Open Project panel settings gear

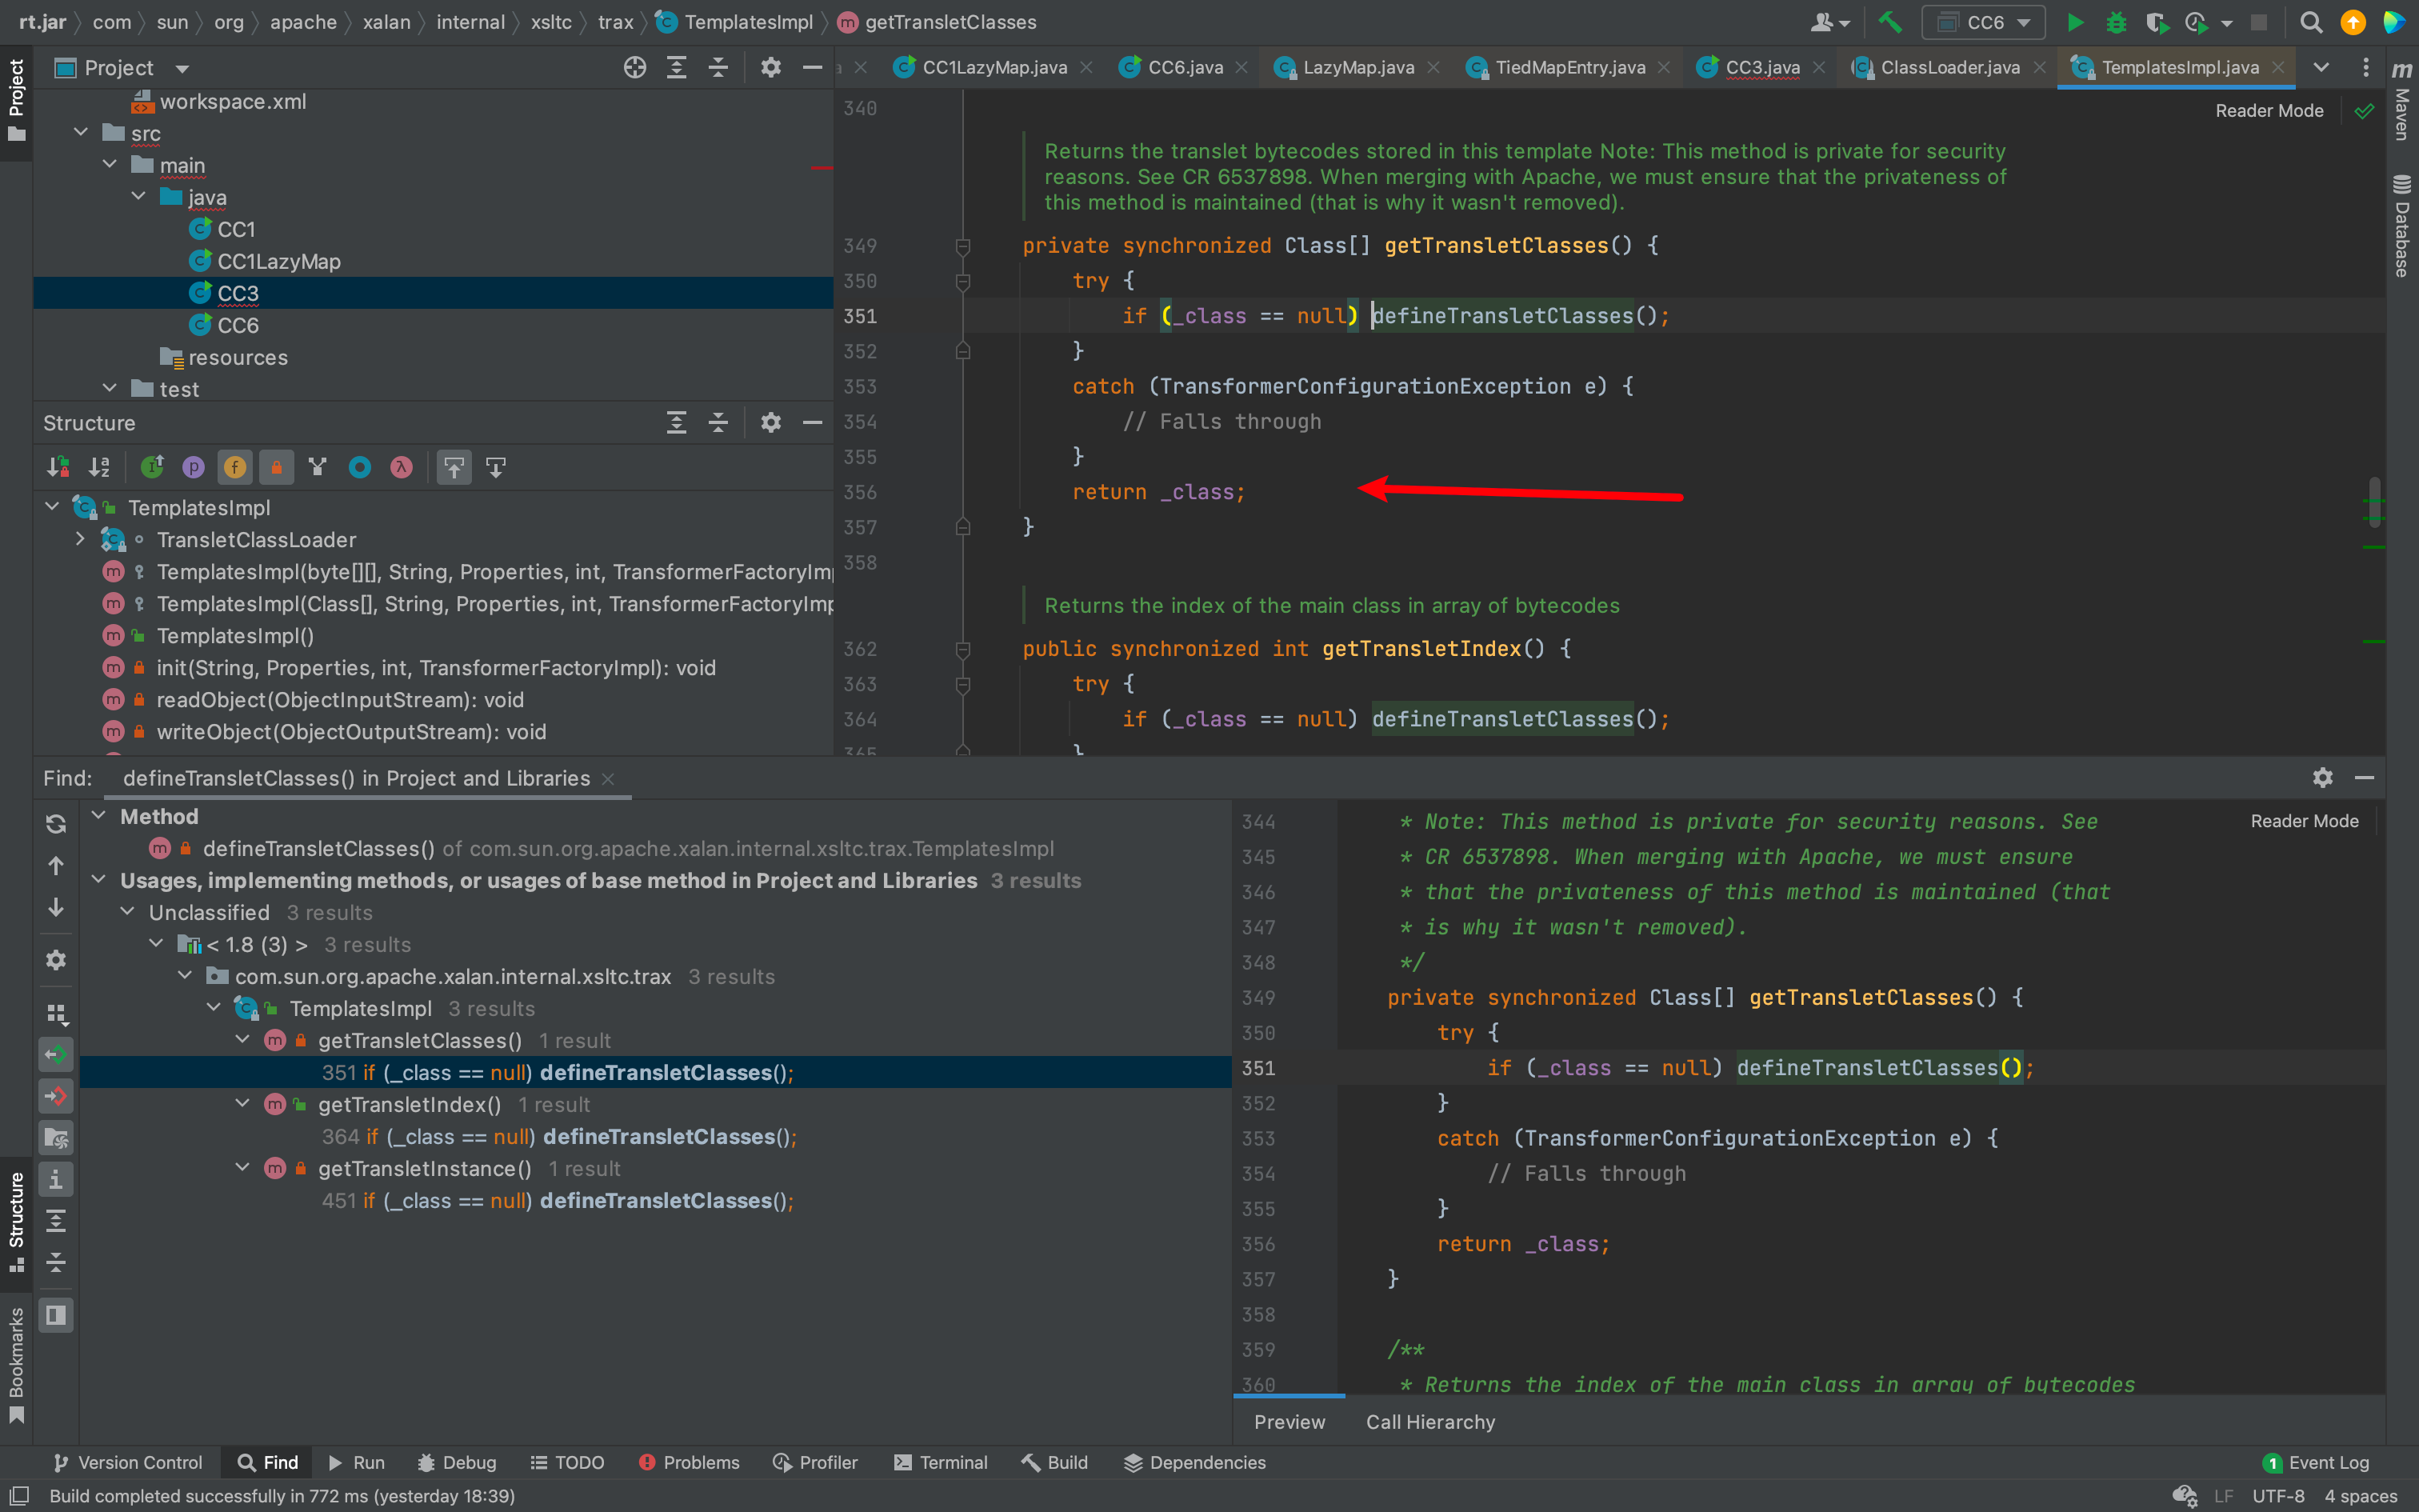point(770,67)
